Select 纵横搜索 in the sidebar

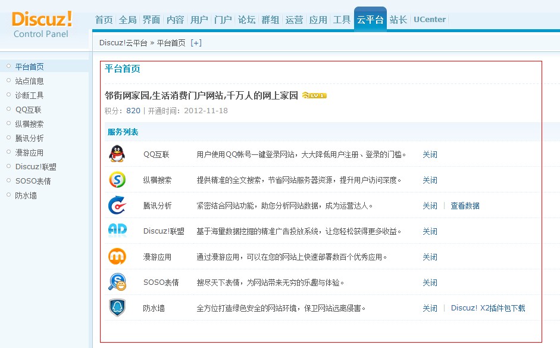29,124
